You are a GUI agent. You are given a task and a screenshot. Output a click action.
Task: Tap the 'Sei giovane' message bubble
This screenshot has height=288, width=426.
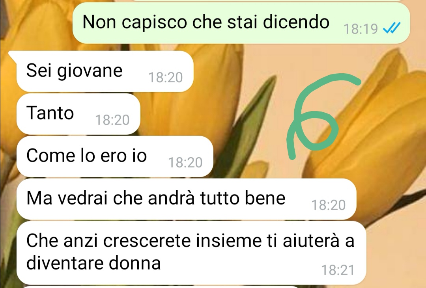point(105,71)
